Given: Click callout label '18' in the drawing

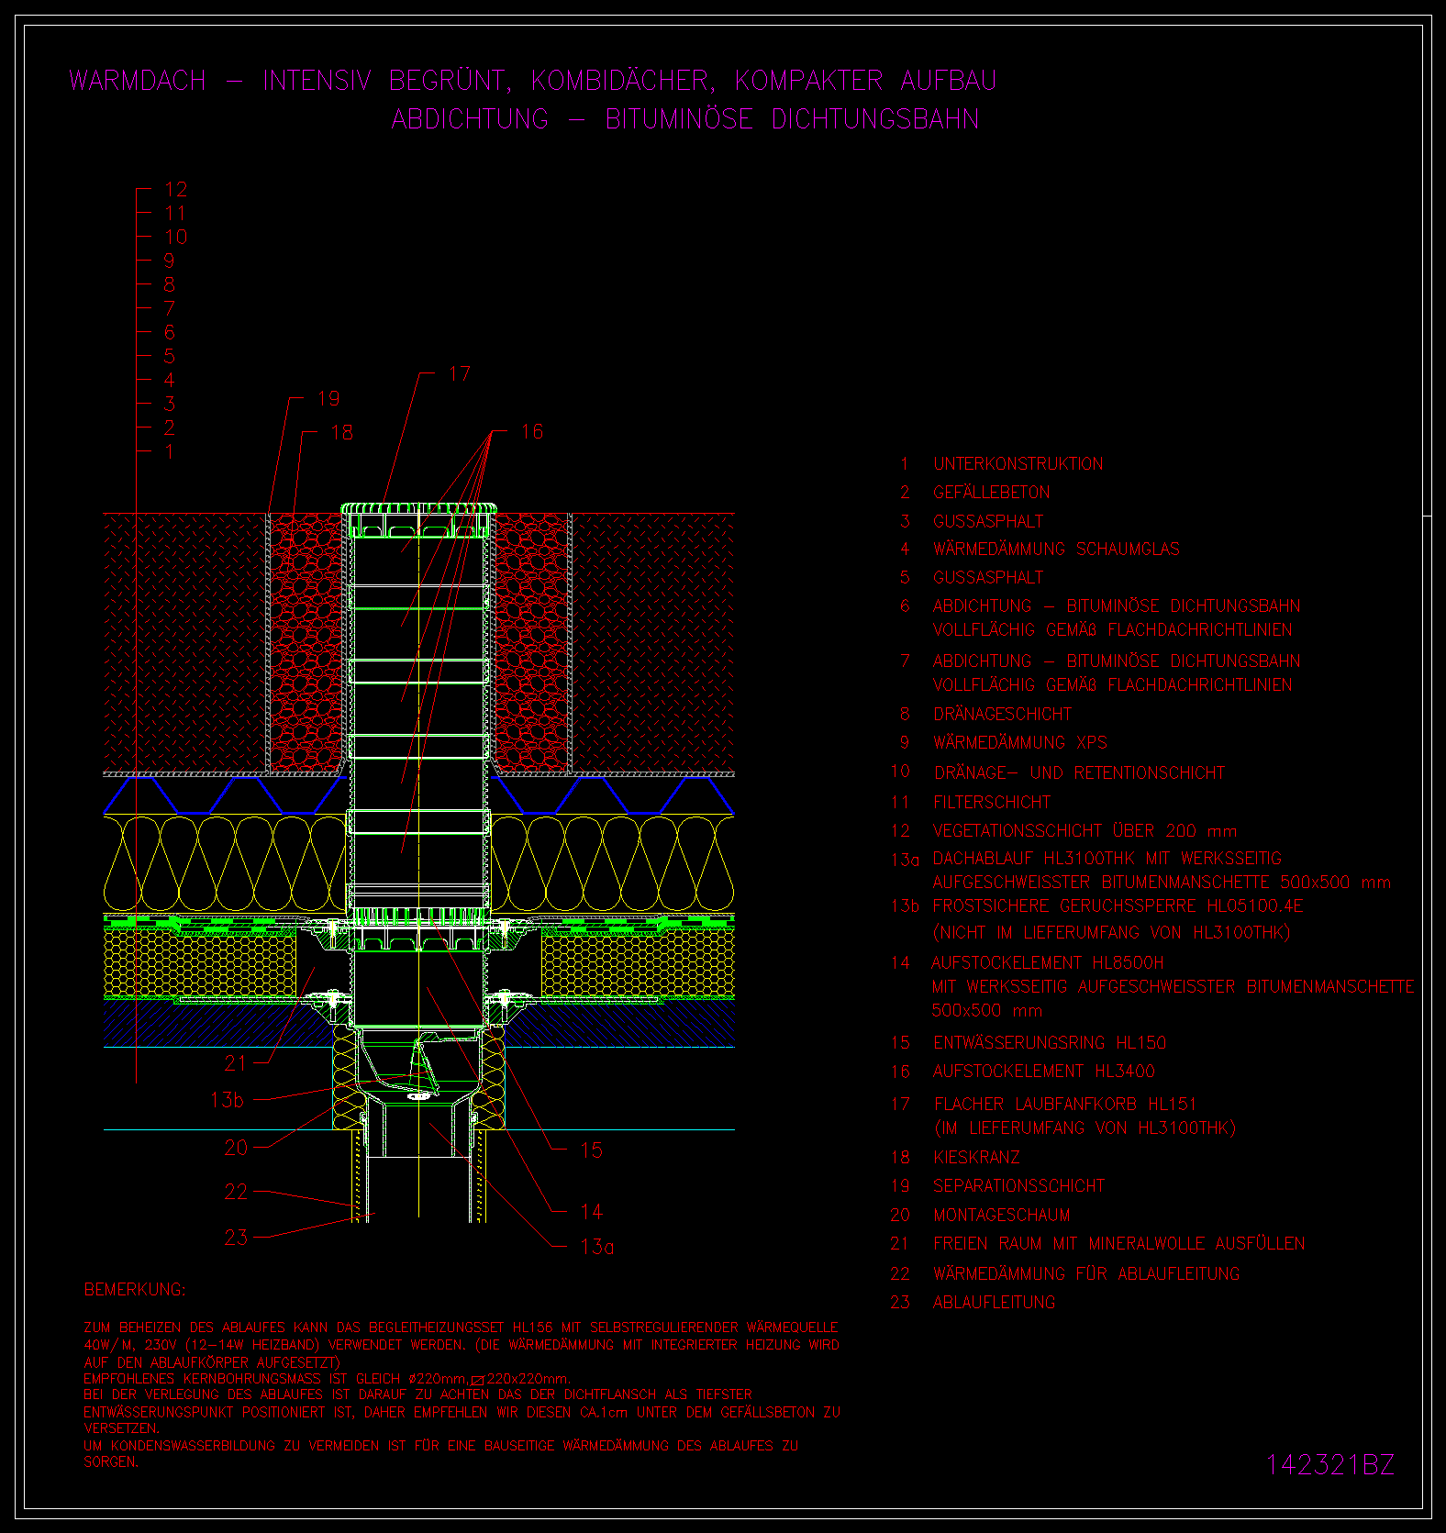Looking at the screenshot, I should coord(341,432).
